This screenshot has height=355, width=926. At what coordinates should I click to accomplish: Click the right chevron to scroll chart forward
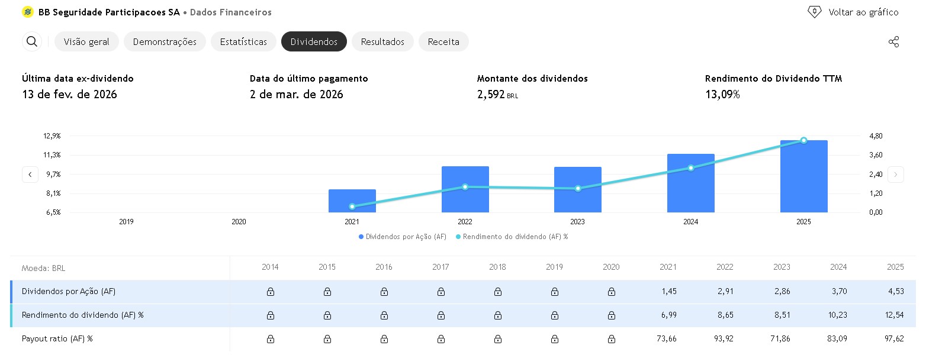(895, 175)
